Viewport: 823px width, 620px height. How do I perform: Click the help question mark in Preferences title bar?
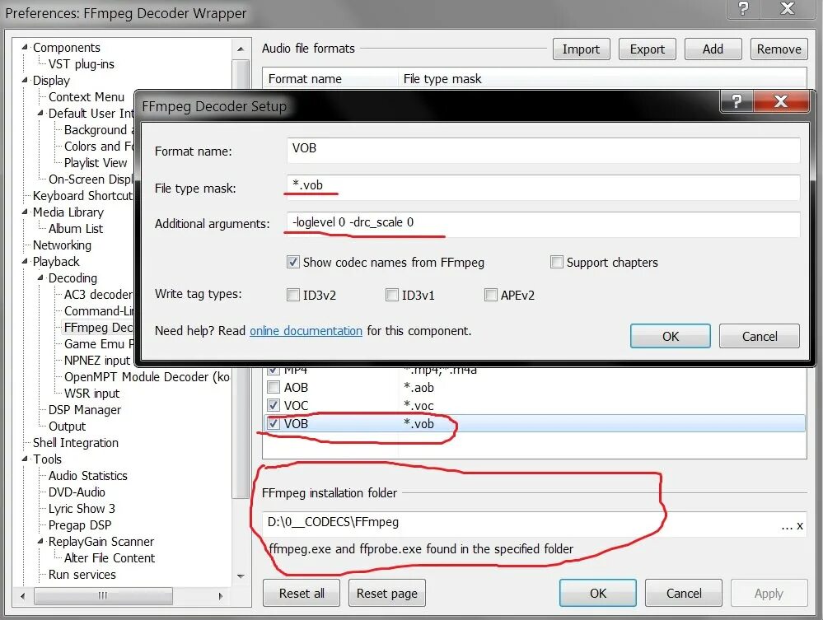click(743, 8)
